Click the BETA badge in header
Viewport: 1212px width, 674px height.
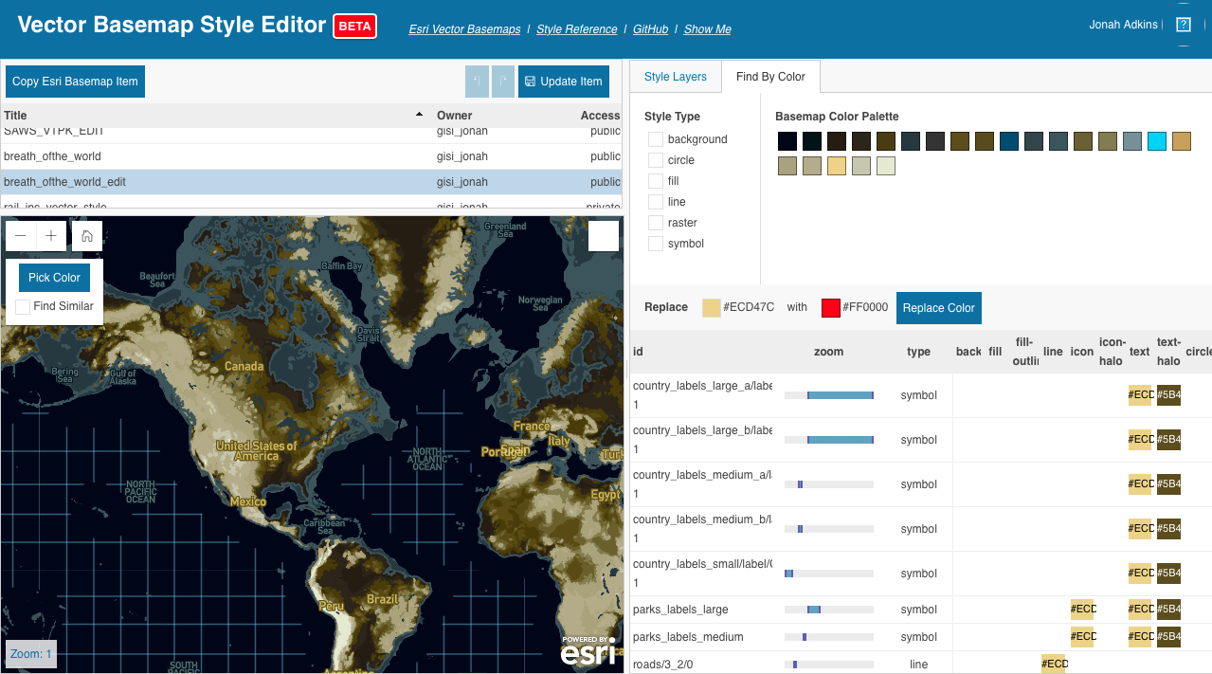pos(354,27)
